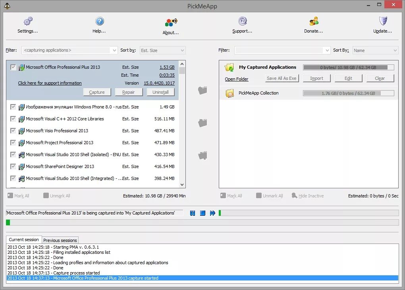
Task: Open the Settings gear icon
Action: point(28,21)
